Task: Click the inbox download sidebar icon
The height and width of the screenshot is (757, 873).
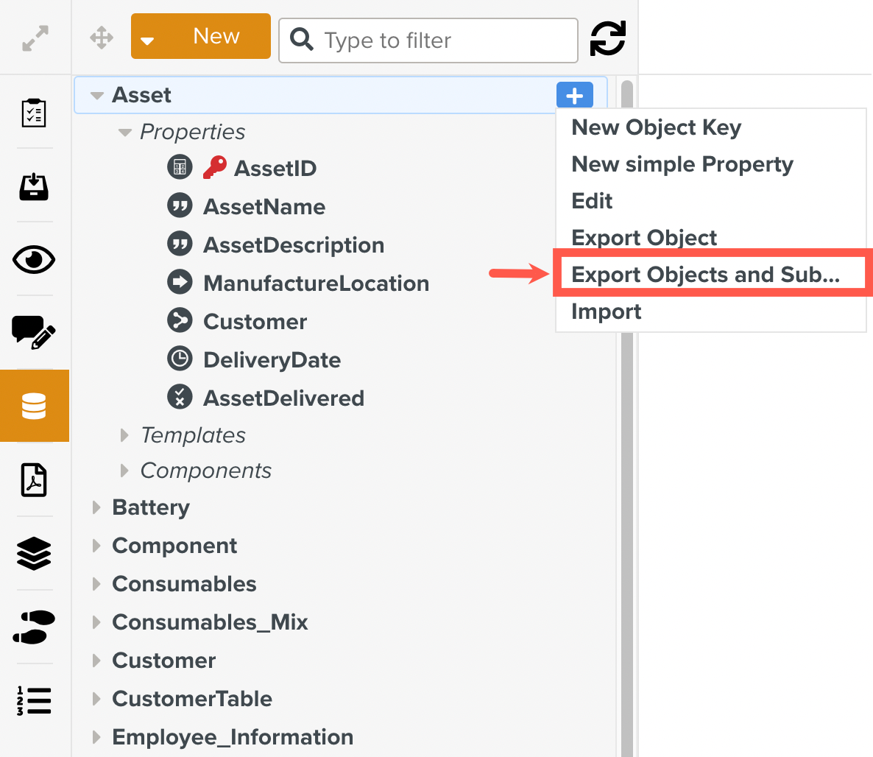Action: click(35, 186)
